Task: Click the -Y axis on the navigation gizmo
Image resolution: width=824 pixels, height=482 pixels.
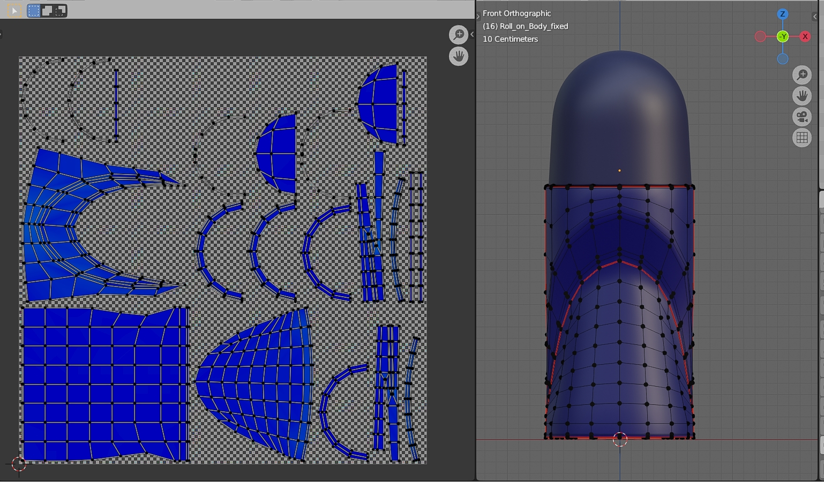Action: [x=783, y=36]
